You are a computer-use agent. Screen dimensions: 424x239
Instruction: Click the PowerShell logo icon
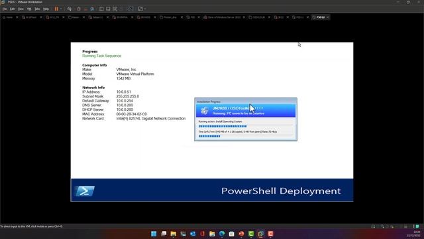[84, 191]
